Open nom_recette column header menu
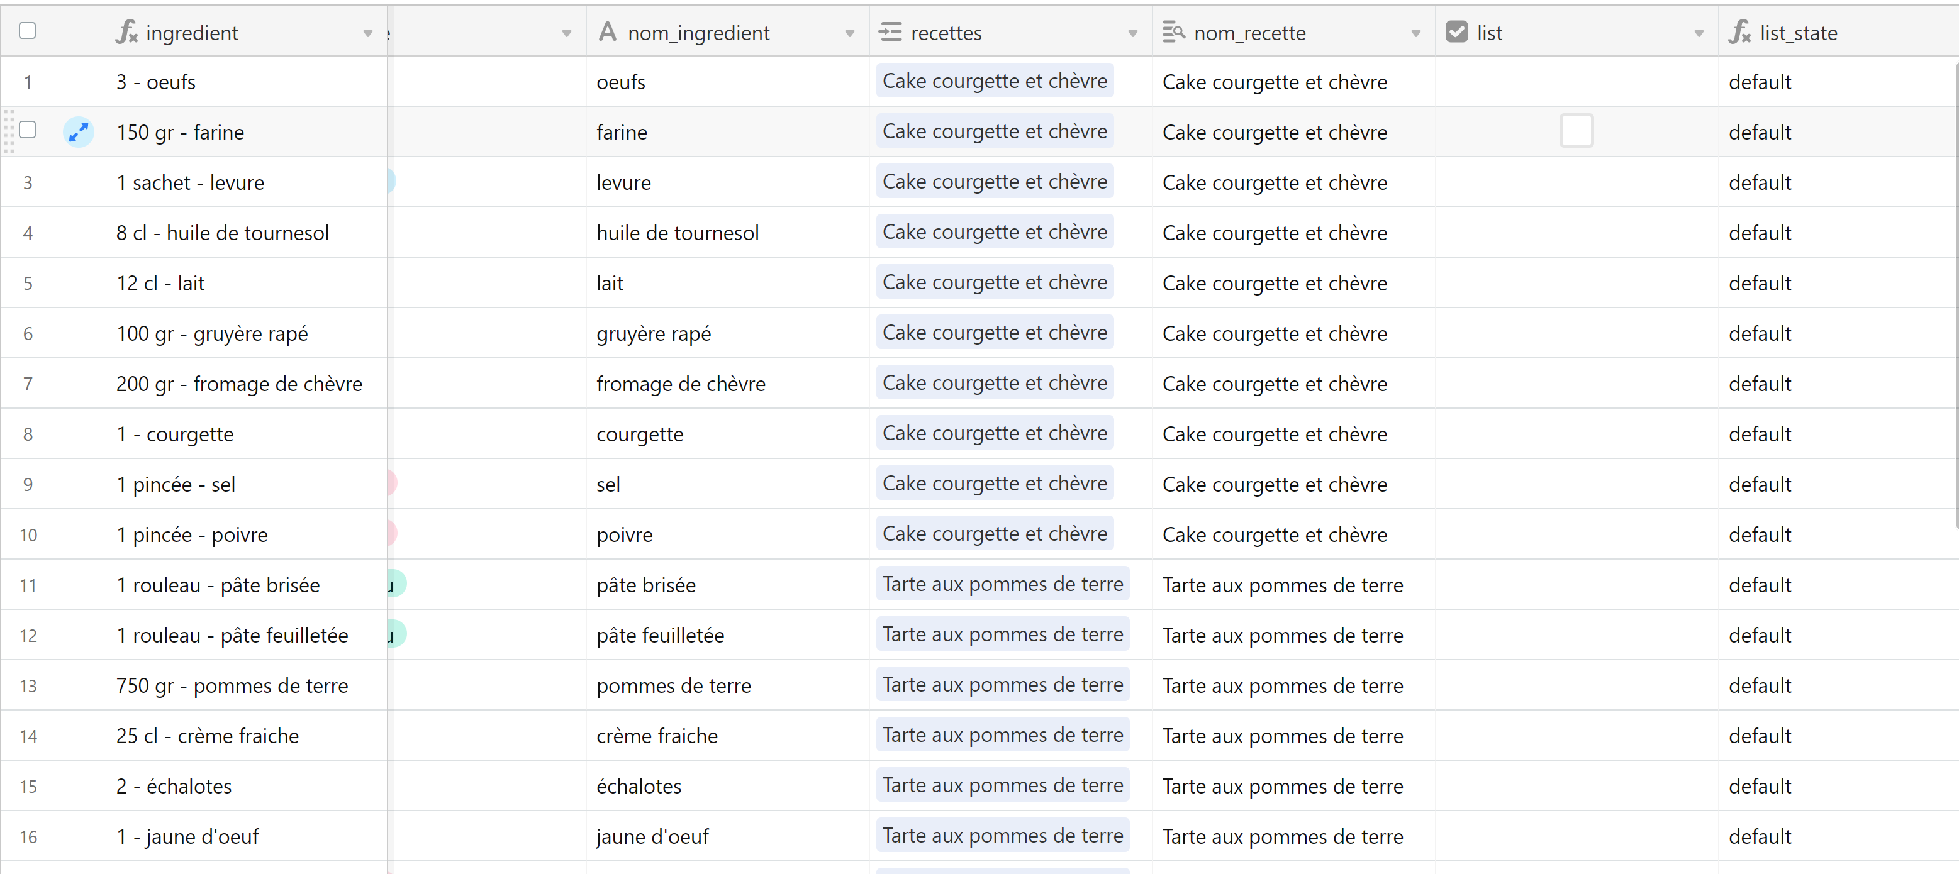1959x874 pixels. (1415, 33)
